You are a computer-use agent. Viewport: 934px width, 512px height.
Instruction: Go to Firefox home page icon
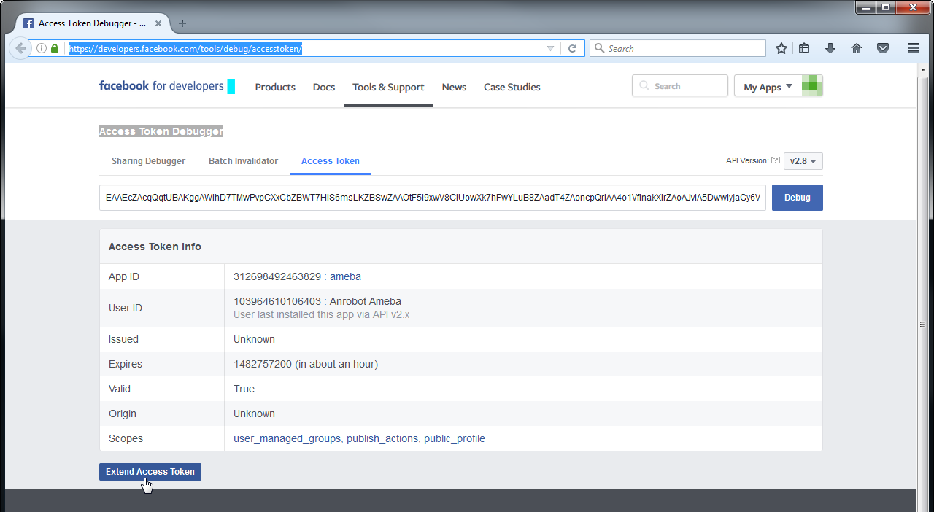tap(857, 48)
